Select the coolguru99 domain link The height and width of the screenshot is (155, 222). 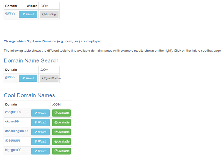pyautogui.click(x=13, y=112)
